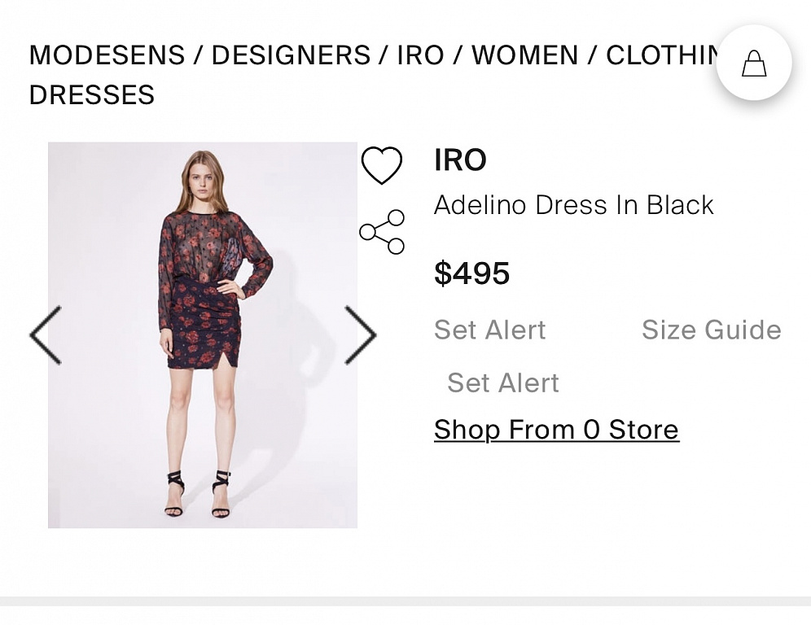Open DESIGNERS breadcrumb link

pyautogui.click(x=291, y=55)
